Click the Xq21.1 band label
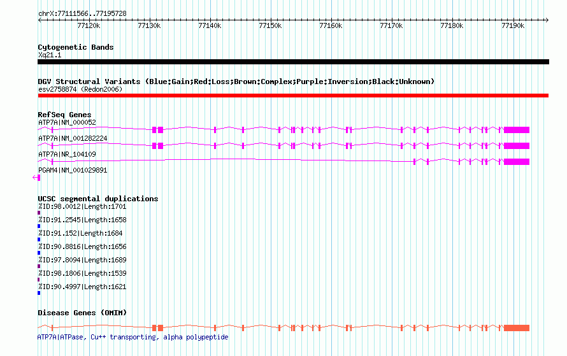This screenshot has height=356, width=567. point(50,55)
